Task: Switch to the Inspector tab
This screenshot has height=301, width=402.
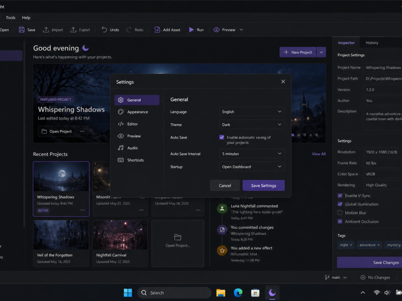Action: 346,43
